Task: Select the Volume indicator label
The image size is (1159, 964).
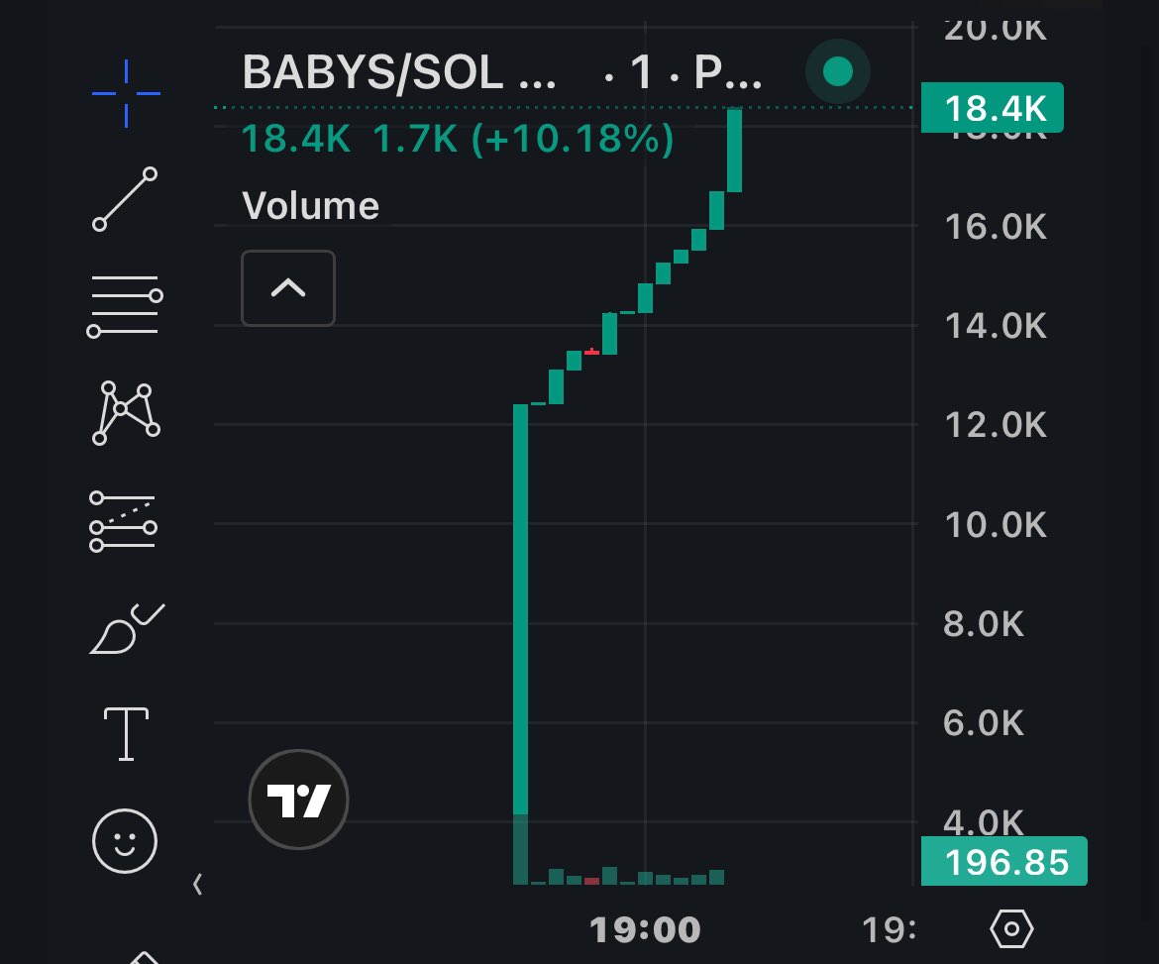Action: click(x=310, y=205)
